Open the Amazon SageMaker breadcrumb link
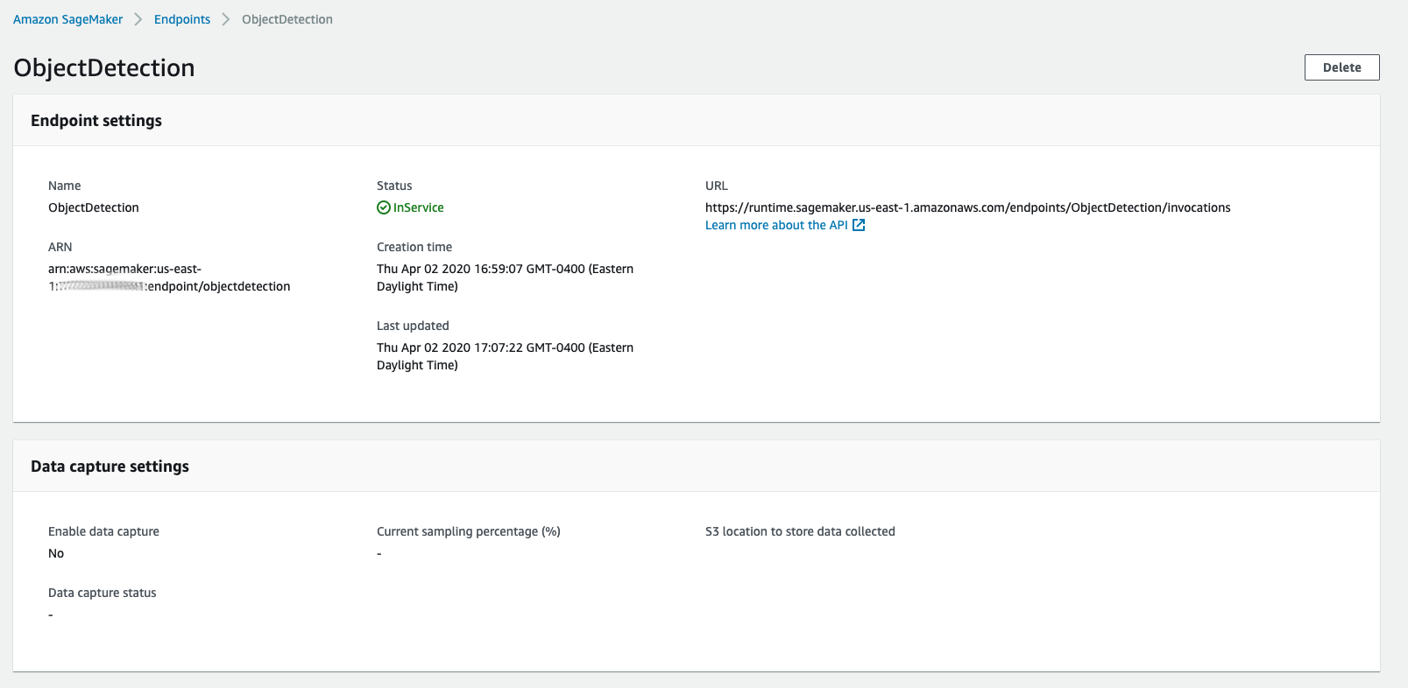 point(67,19)
